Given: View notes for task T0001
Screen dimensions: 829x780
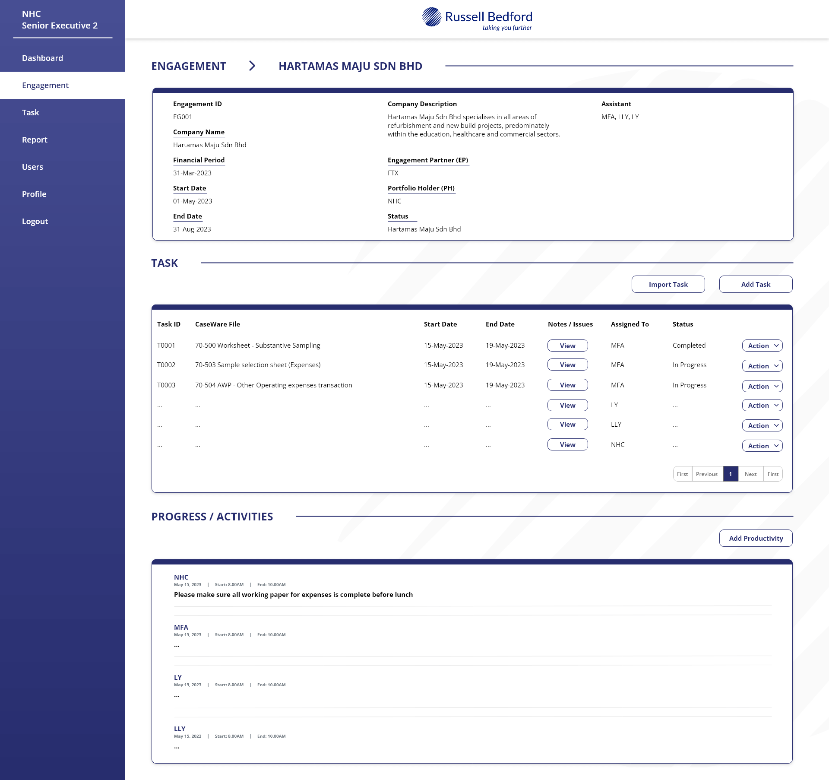Looking at the screenshot, I should [567, 345].
